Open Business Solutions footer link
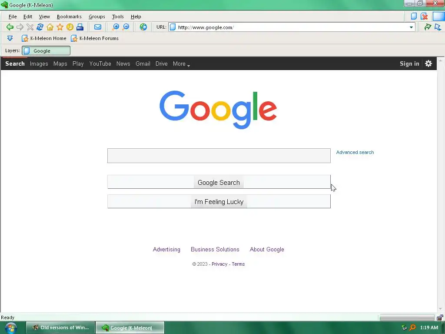This screenshot has height=334, width=445. (x=215, y=249)
